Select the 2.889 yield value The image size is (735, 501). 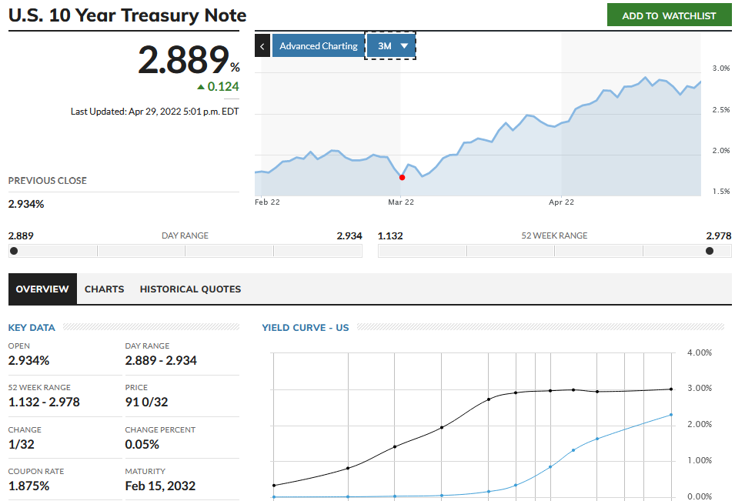click(x=183, y=60)
